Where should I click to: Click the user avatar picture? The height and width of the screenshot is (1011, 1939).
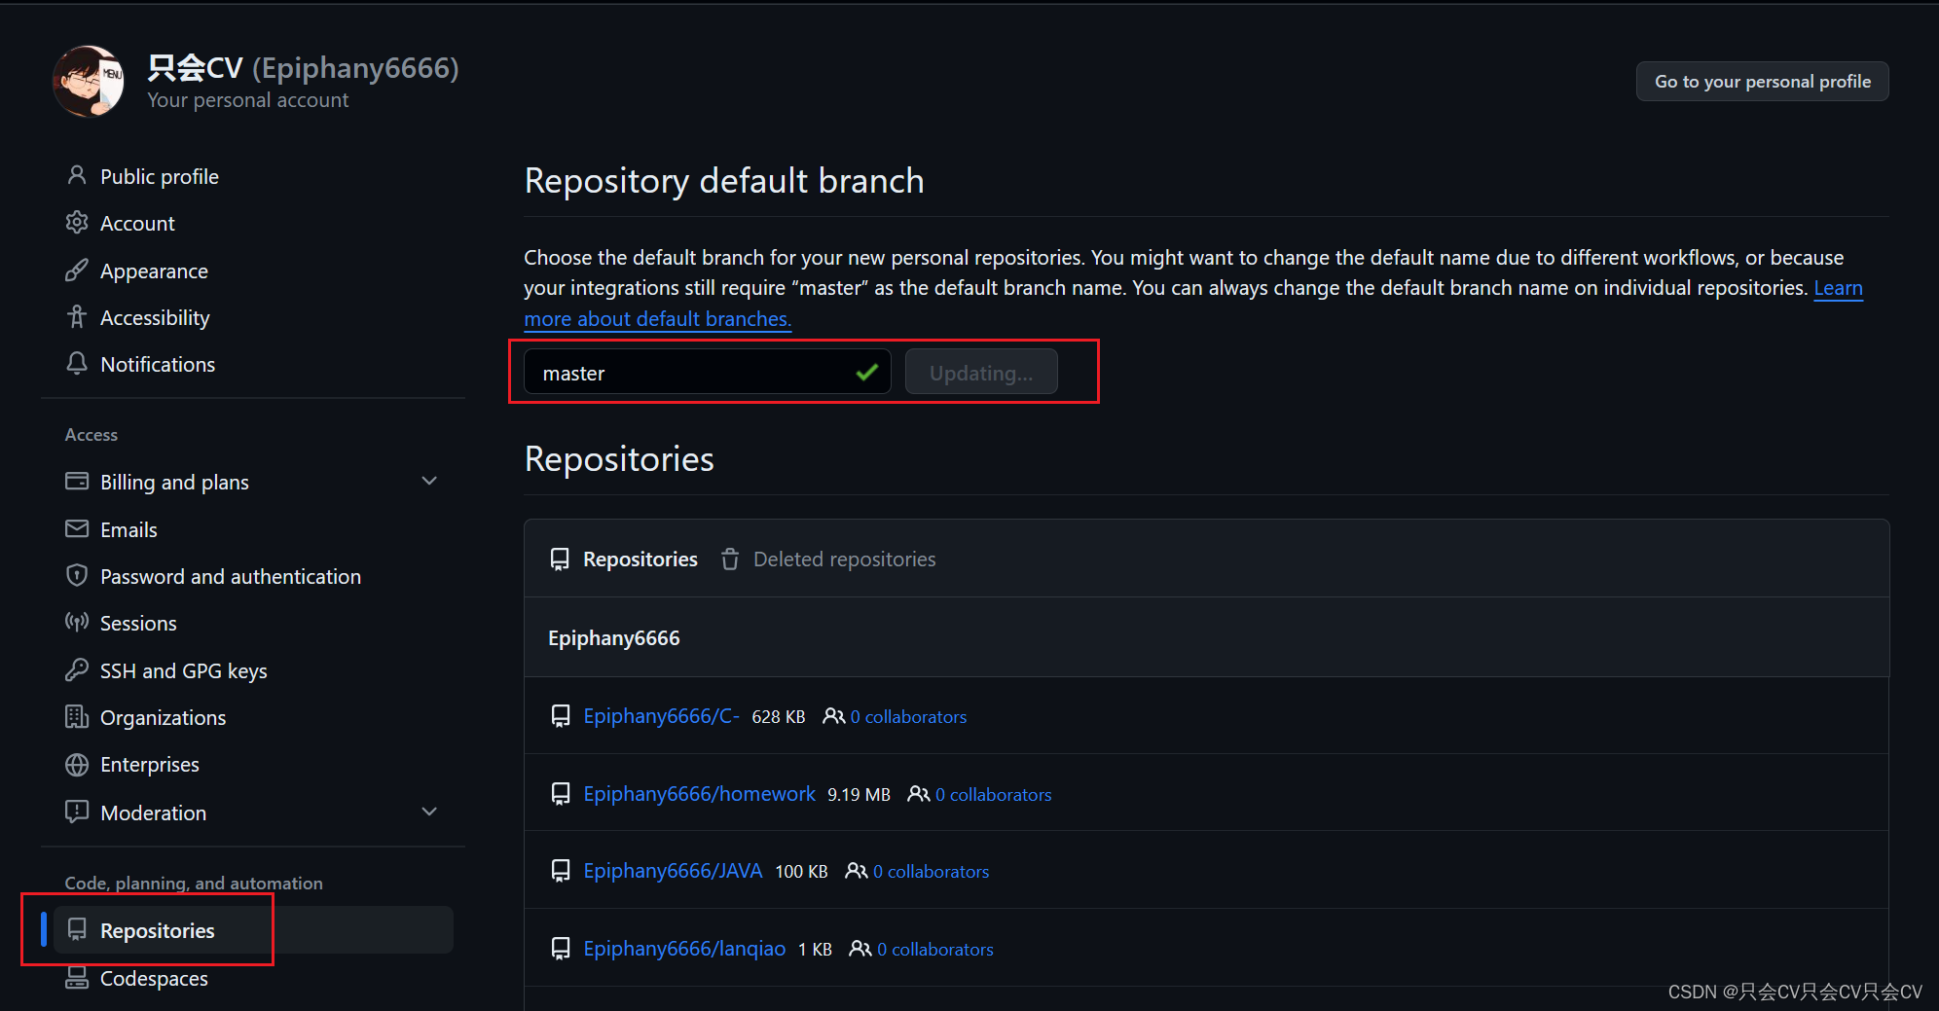click(x=89, y=81)
